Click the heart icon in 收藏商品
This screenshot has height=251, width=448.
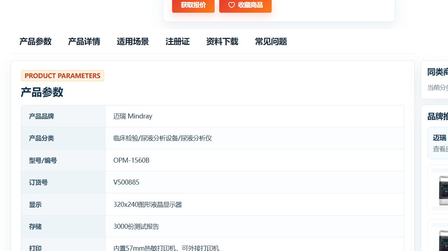(x=231, y=5)
